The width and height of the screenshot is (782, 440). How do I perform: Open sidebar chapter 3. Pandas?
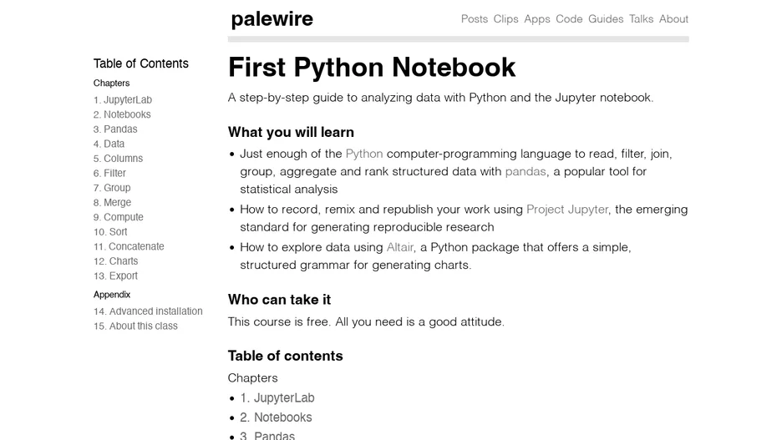(115, 129)
